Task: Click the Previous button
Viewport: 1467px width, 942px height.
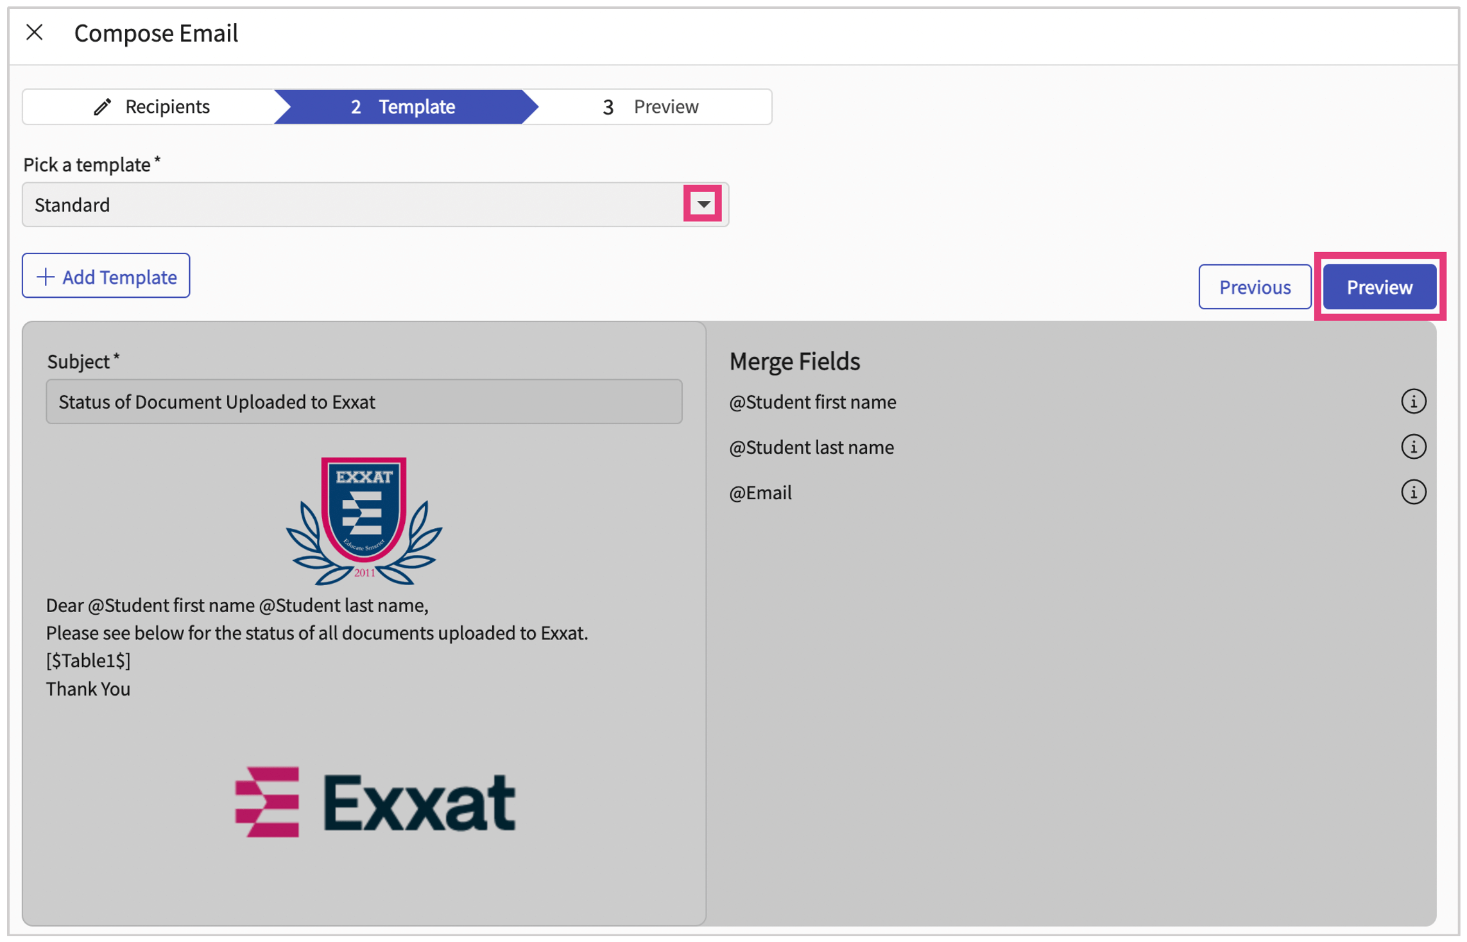Action: (x=1255, y=287)
